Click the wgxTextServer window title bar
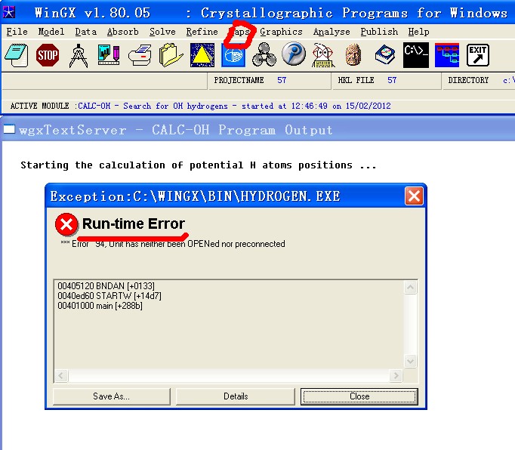 tap(258, 129)
